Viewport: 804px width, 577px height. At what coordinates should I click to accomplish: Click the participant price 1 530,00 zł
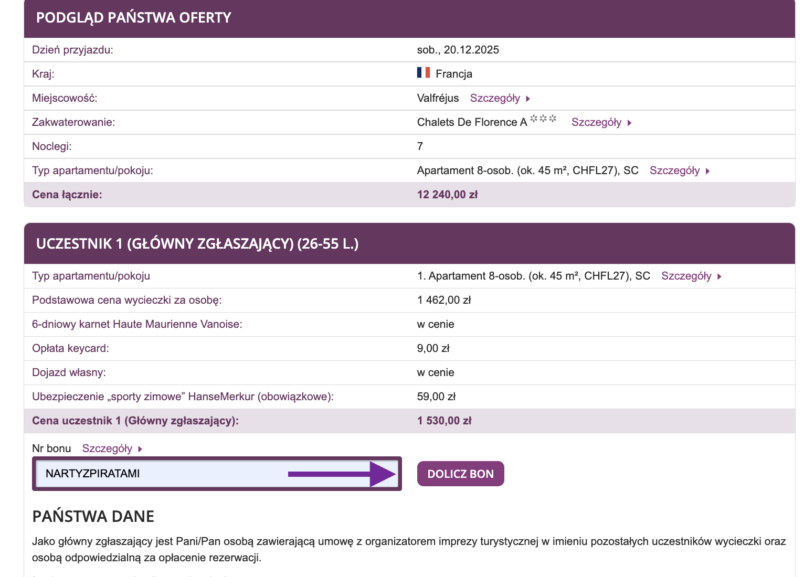(x=444, y=421)
